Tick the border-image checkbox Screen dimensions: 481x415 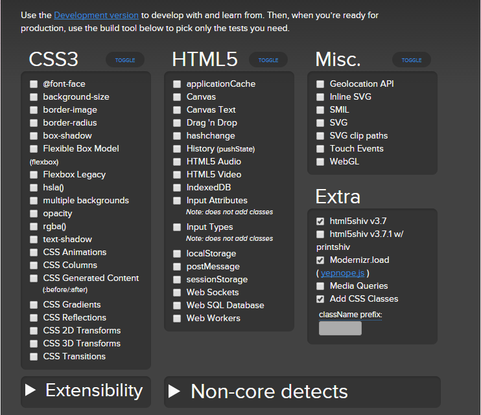[x=34, y=110]
